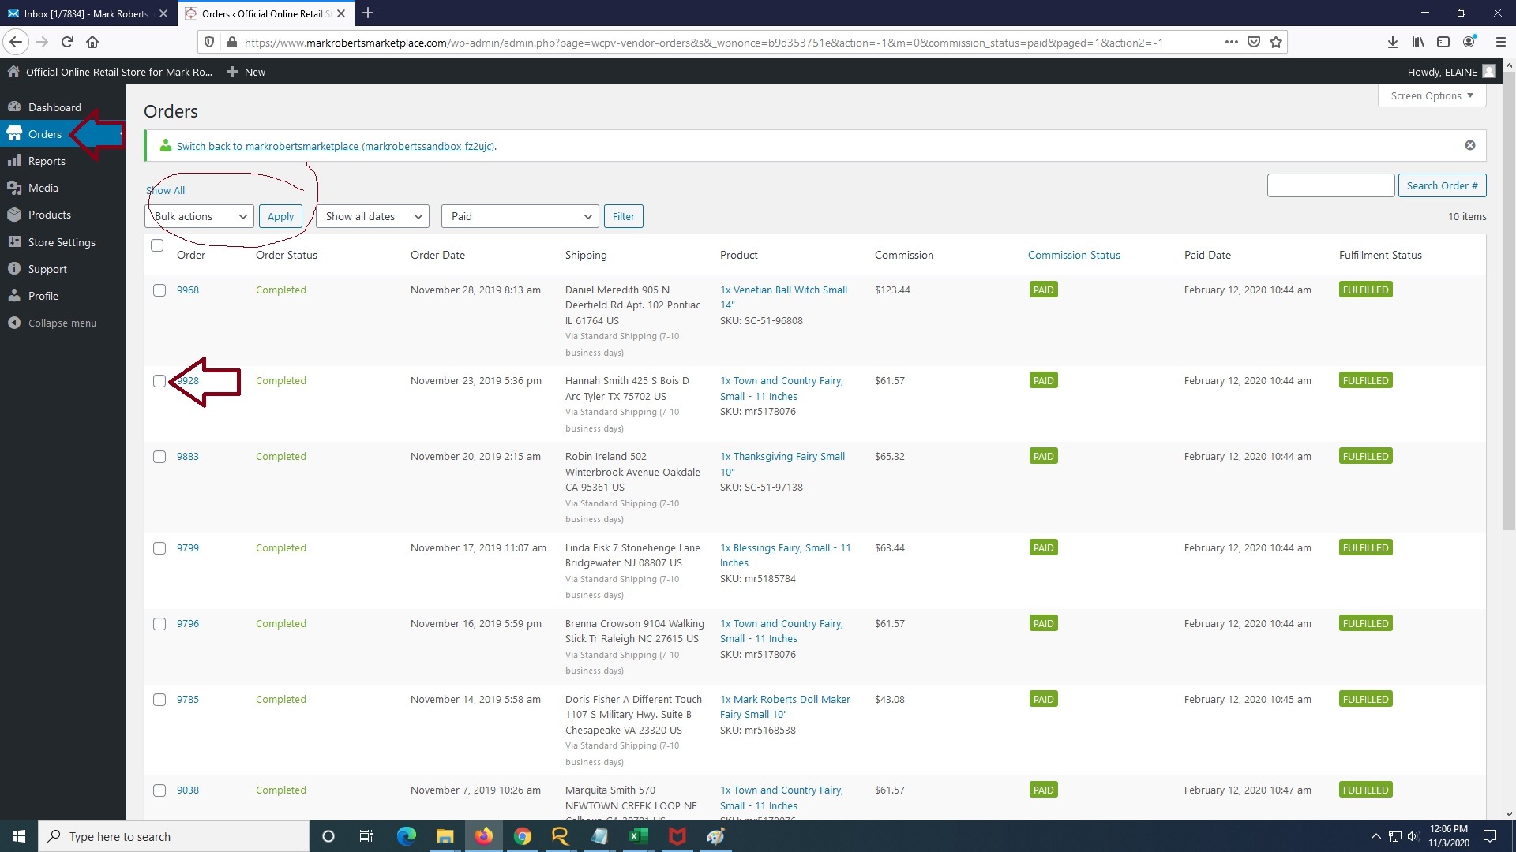The image size is (1516, 852).
Task: Launch Microsoft Edge from the taskbar
Action: click(406, 836)
